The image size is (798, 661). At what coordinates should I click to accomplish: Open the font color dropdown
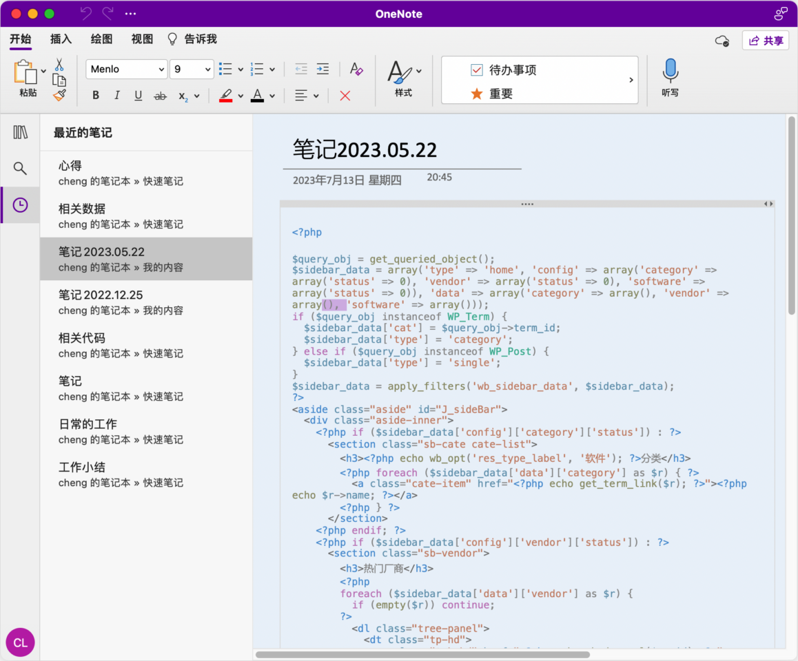272,96
